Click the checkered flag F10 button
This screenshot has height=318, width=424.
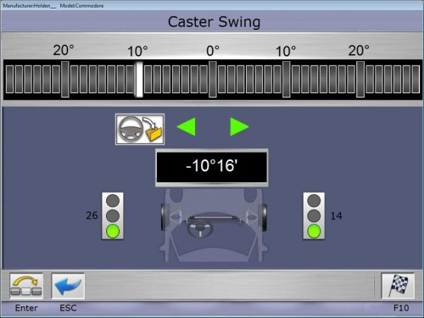tap(398, 286)
